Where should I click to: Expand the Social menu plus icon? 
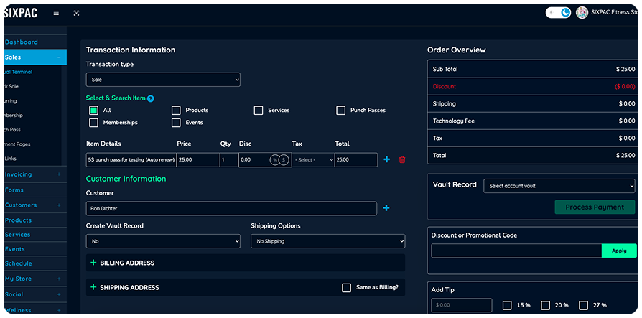coord(59,295)
